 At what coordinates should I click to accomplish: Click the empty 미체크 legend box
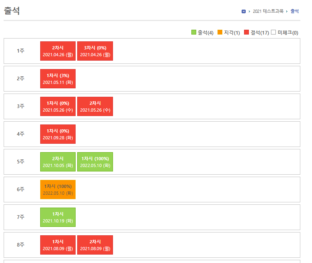coord(273,32)
